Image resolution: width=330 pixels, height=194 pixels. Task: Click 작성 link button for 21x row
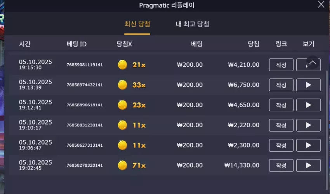281,65
